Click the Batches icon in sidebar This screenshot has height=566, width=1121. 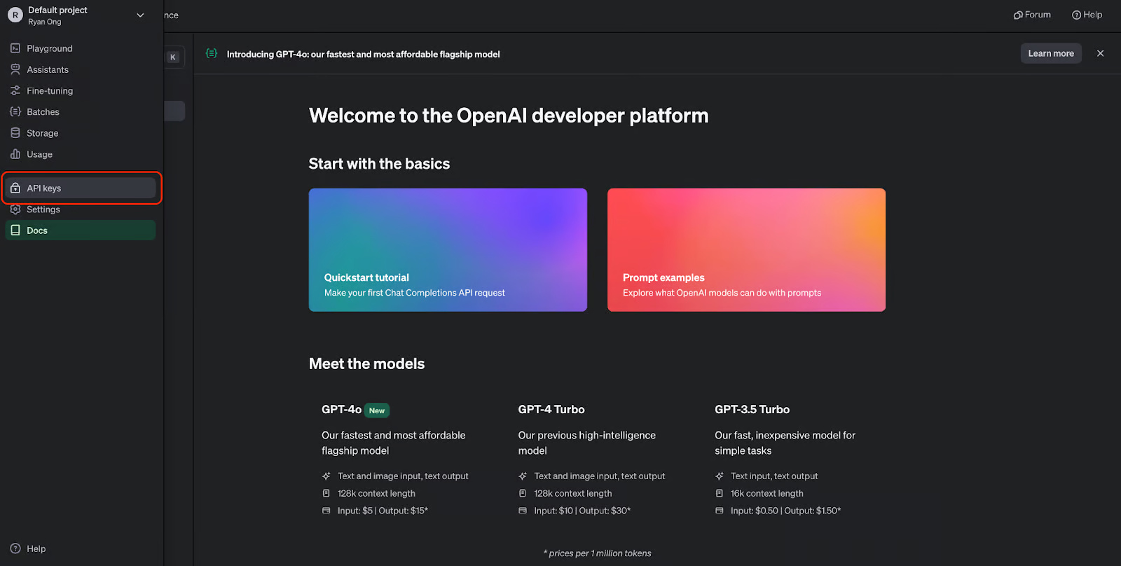pos(15,111)
